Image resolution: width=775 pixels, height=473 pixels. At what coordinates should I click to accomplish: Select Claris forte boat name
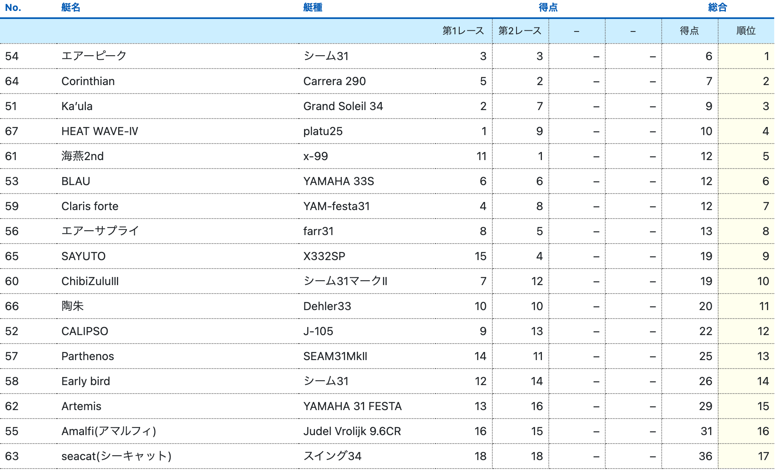coord(90,206)
